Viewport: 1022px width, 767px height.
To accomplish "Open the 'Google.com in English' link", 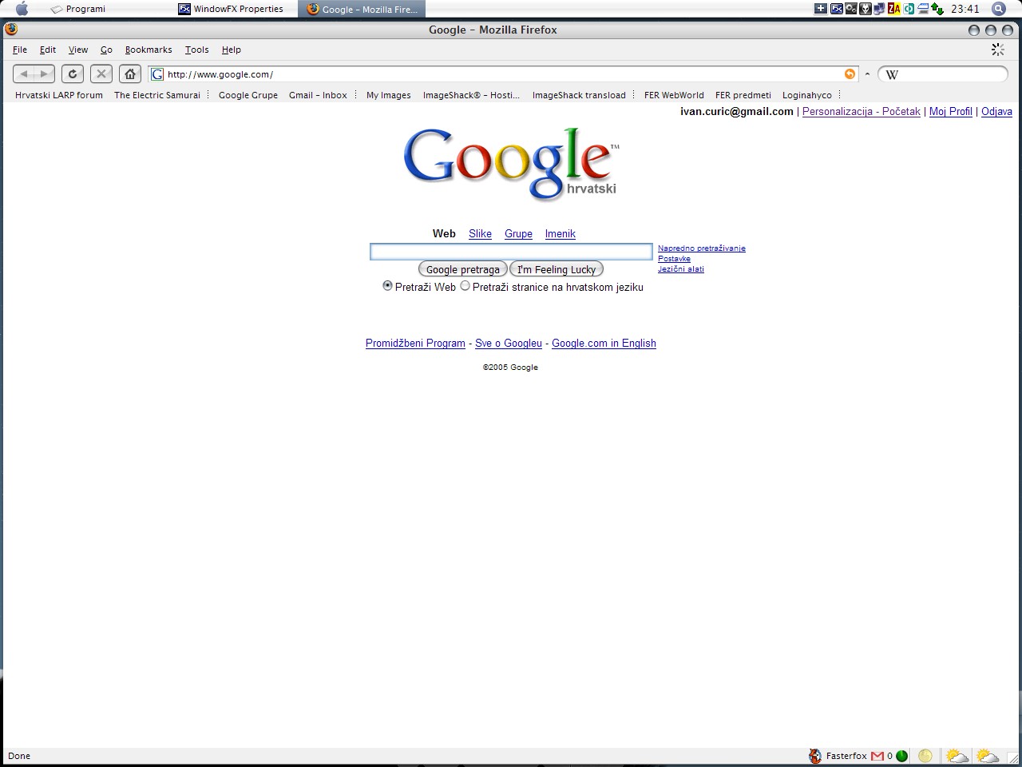I will [604, 344].
